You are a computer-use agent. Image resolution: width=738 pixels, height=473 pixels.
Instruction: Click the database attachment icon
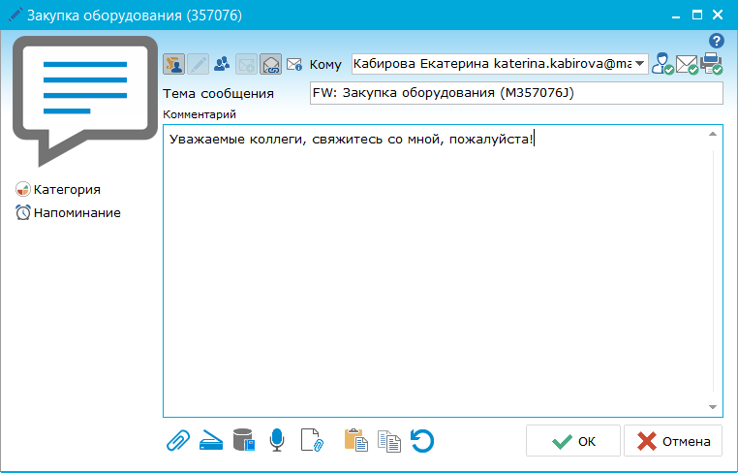245,441
